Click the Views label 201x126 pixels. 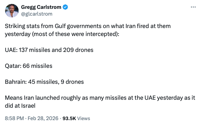[x=84, y=118]
